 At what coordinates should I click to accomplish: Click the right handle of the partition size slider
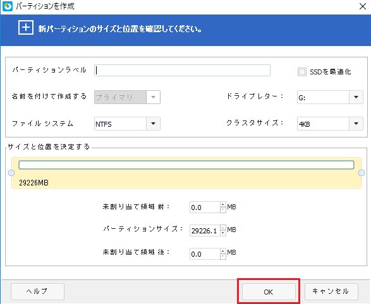tap(362, 173)
